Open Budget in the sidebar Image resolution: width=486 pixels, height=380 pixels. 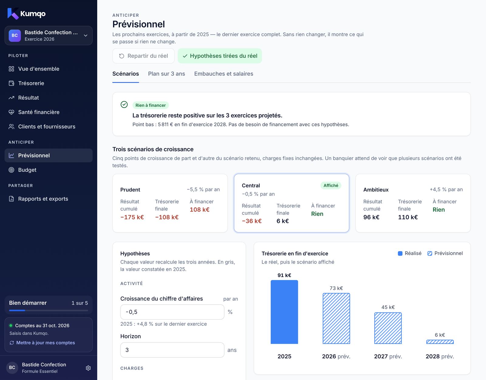[49, 170]
